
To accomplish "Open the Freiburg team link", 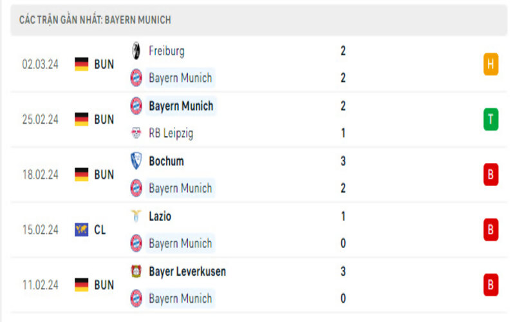I will point(166,50).
